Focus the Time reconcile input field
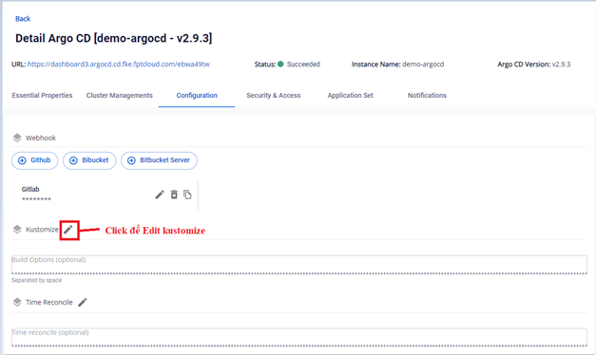The width and height of the screenshot is (596, 355). click(x=299, y=337)
